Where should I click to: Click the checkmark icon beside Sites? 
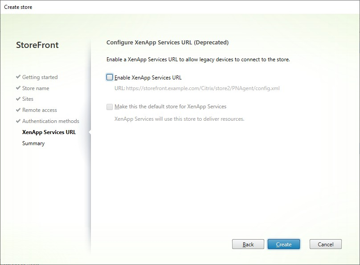(18, 99)
